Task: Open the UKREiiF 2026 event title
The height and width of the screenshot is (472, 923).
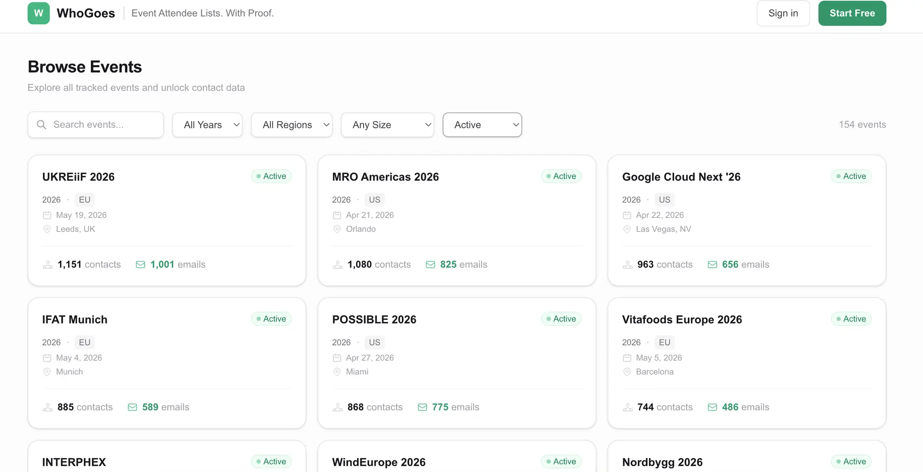Action: [78, 177]
